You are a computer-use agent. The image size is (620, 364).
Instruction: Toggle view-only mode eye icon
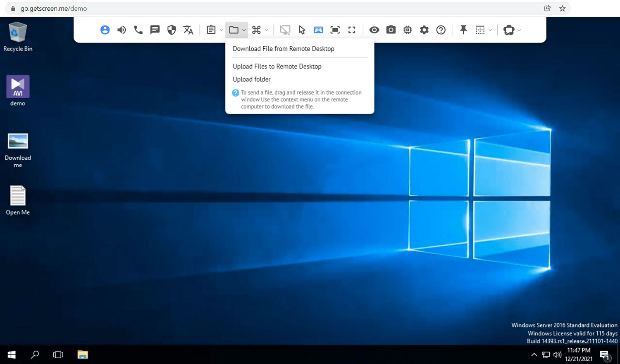(374, 30)
